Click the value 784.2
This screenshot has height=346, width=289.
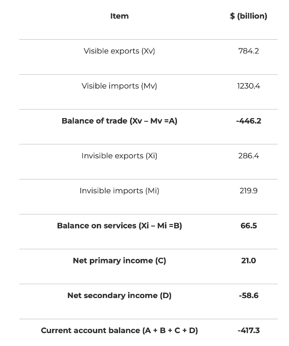click(x=248, y=51)
